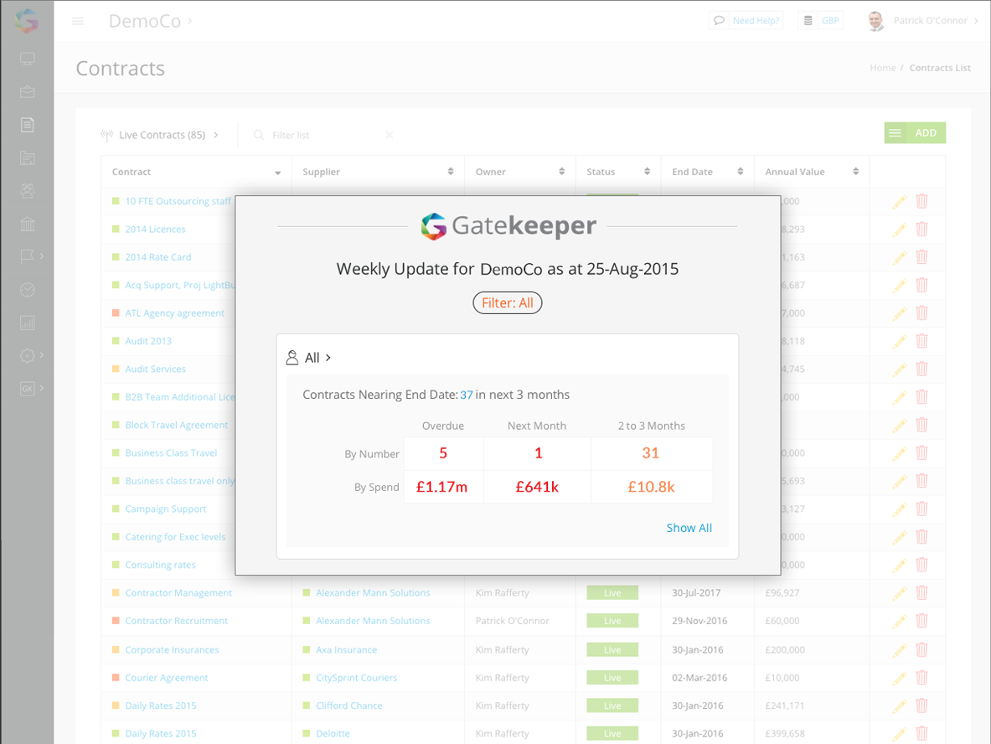Screen dimensions: 991x744
Task: Edit the Audit 2013 row
Action: [900, 341]
